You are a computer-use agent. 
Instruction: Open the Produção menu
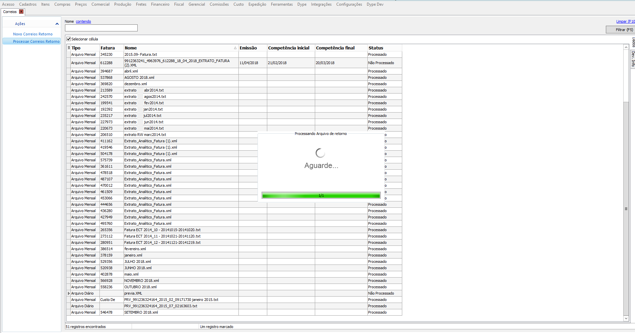(123, 4)
